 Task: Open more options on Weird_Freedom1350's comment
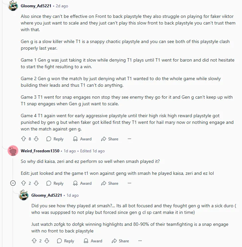(129, 183)
